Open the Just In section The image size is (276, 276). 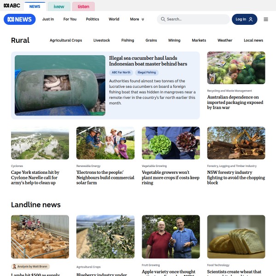[x=48, y=19]
